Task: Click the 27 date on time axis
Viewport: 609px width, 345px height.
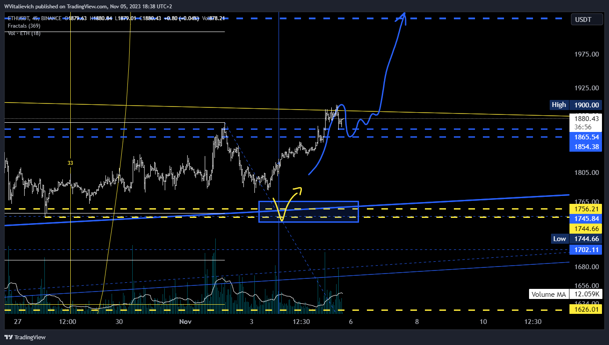Action: [17, 322]
